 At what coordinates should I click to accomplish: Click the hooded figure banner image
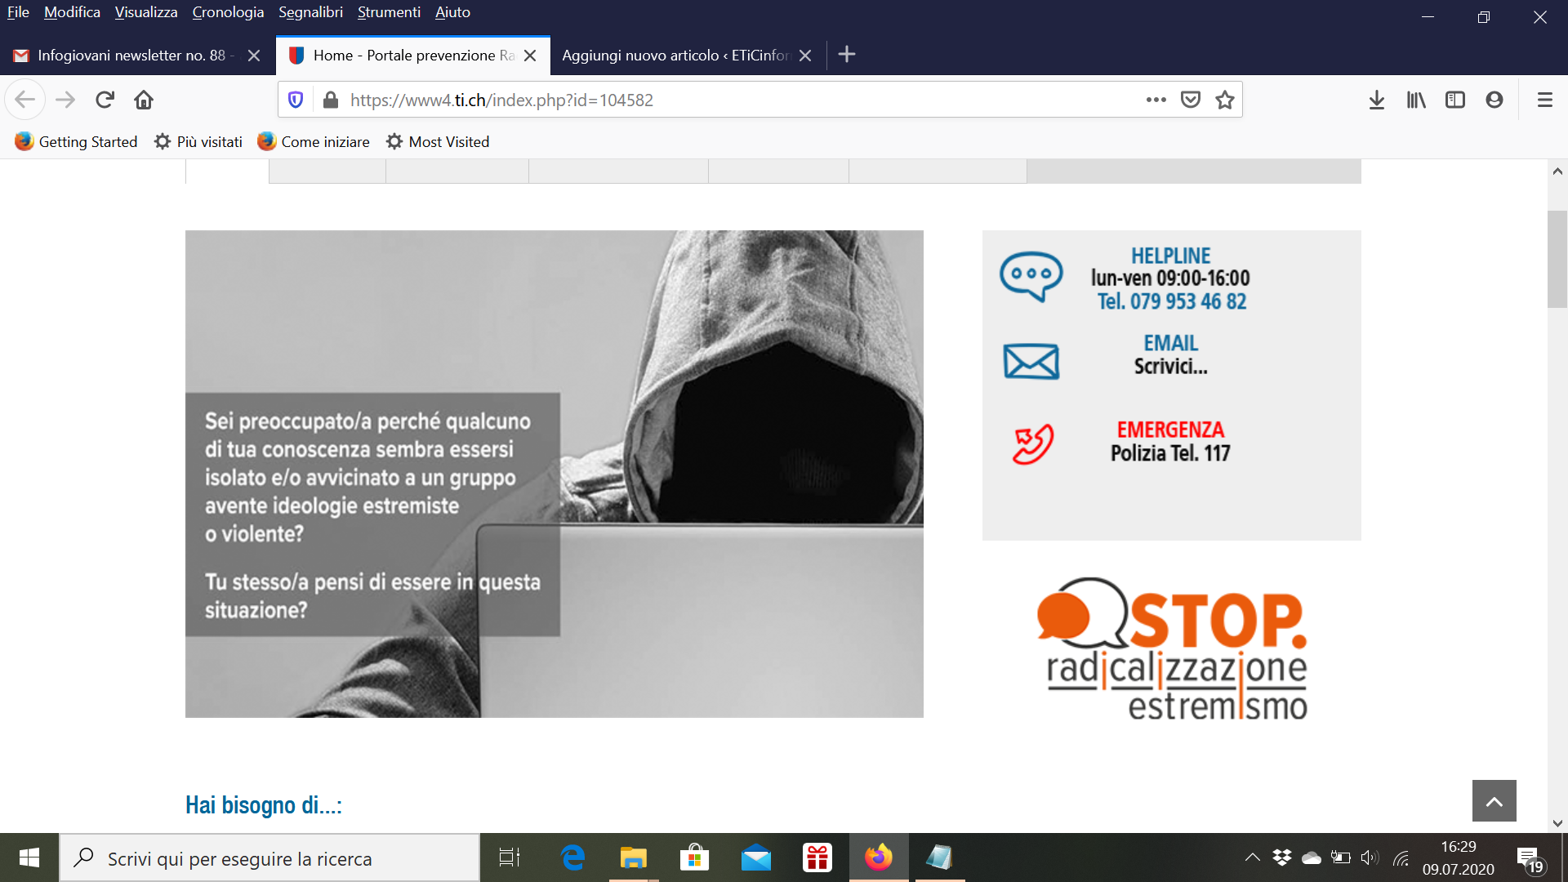(x=555, y=474)
